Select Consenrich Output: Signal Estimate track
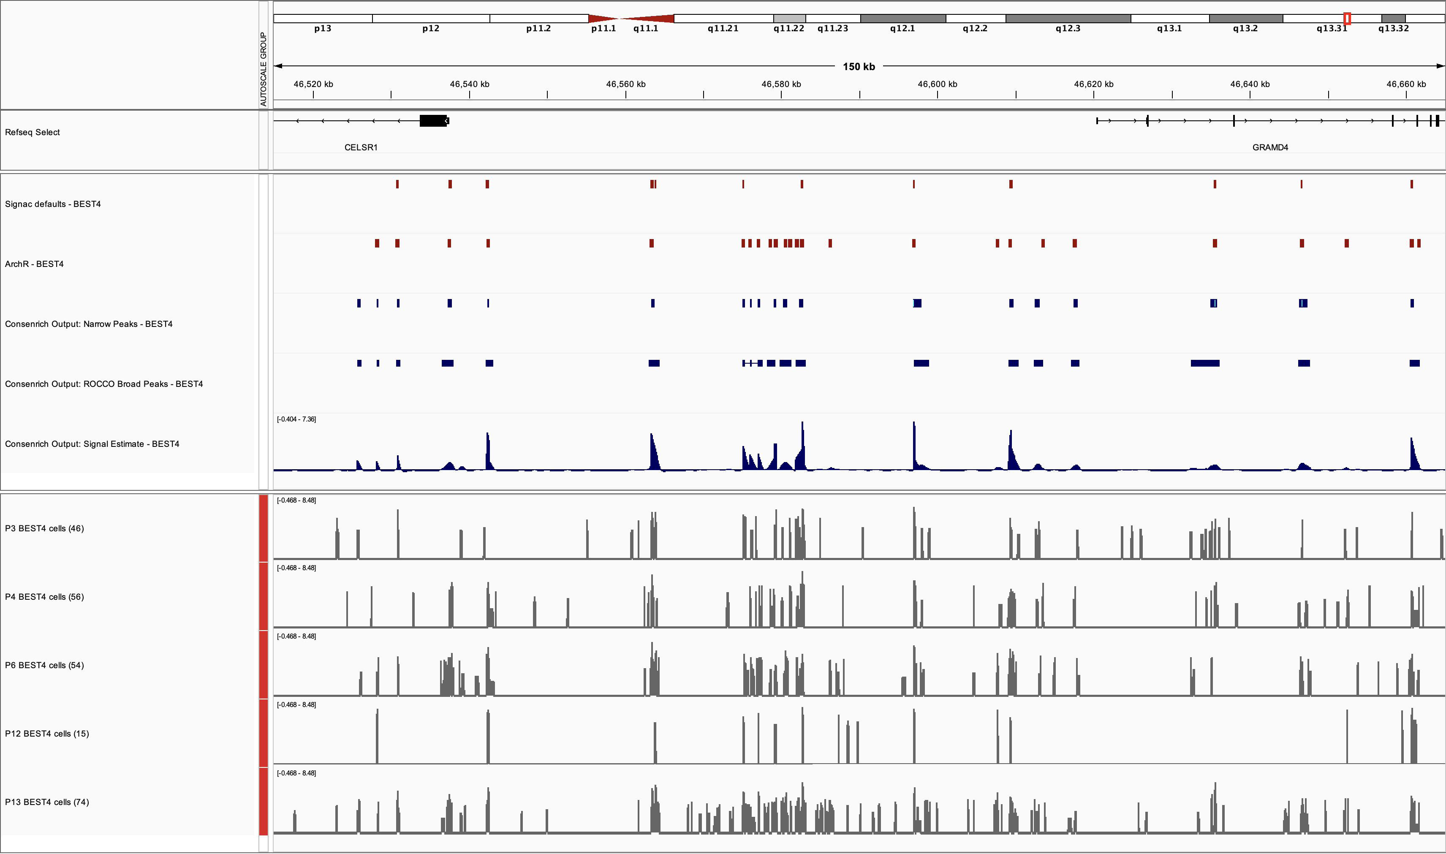Screen dimensions: 1446x854 pos(92,444)
